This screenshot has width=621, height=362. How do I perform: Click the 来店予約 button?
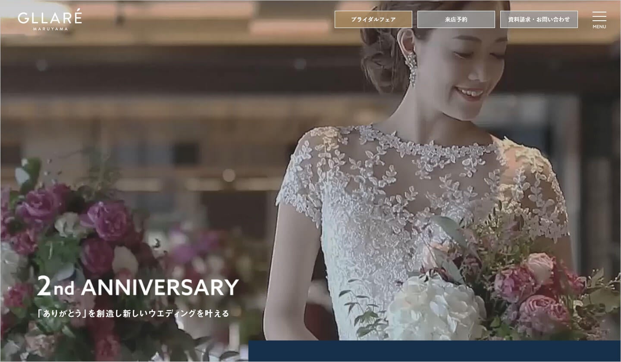point(456,19)
